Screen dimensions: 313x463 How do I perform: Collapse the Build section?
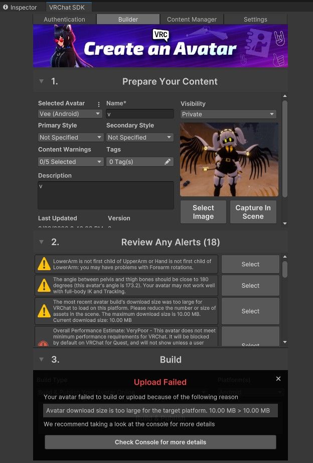coord(42,360)
